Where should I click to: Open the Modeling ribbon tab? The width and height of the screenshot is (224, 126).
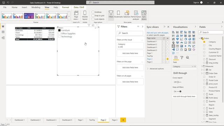point(36,7)
